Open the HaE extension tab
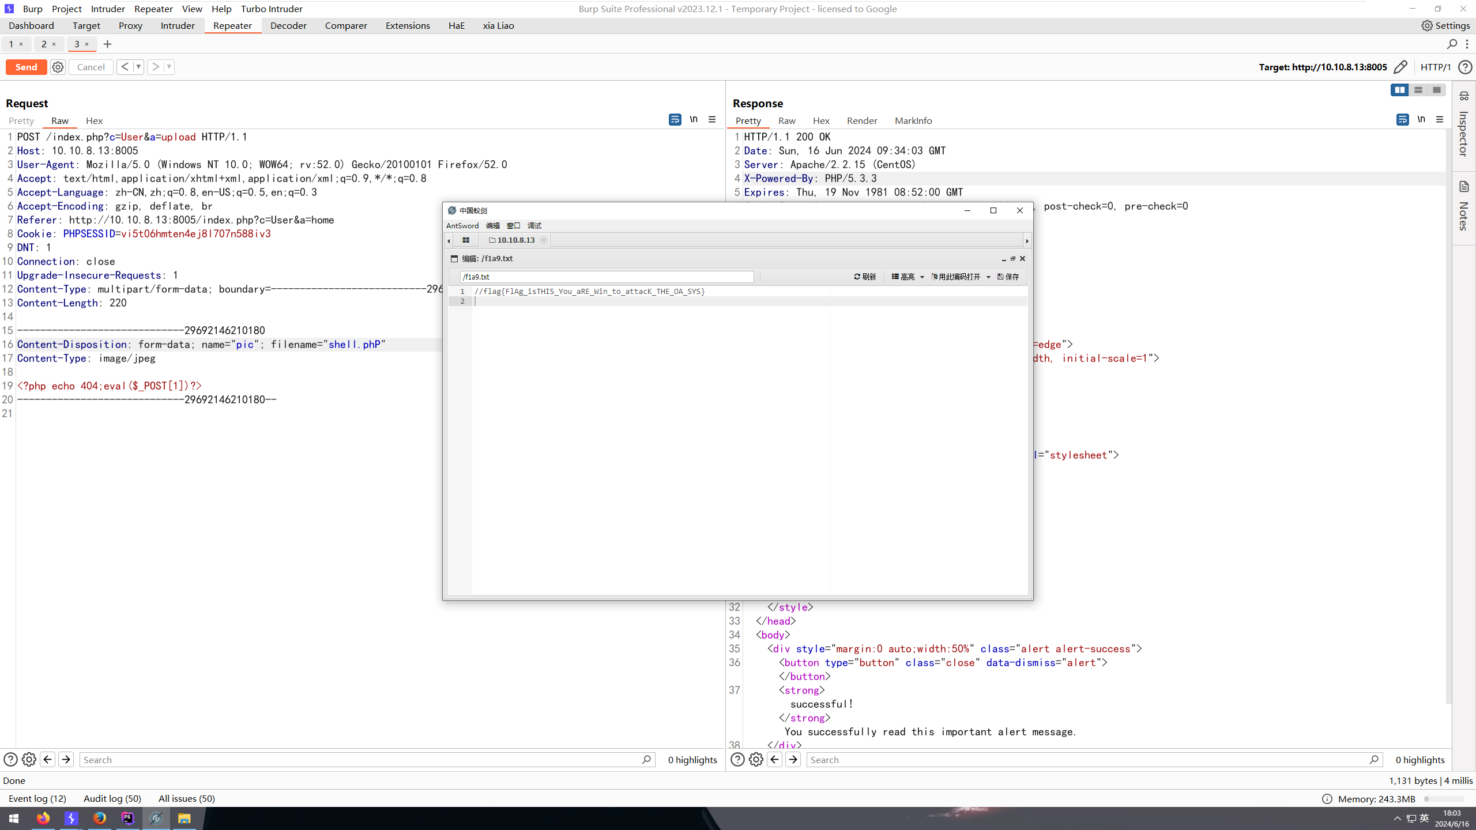 (457, 25)
